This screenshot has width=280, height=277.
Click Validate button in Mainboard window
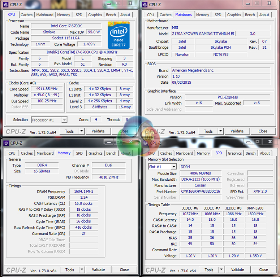237,131
